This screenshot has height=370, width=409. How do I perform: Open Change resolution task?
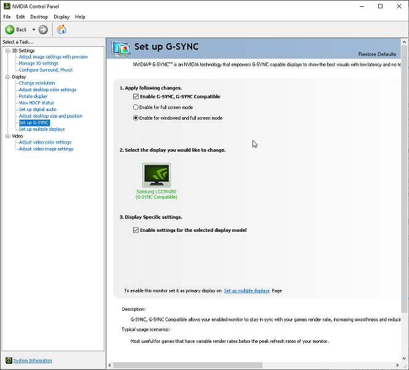(x=37, y=83)
